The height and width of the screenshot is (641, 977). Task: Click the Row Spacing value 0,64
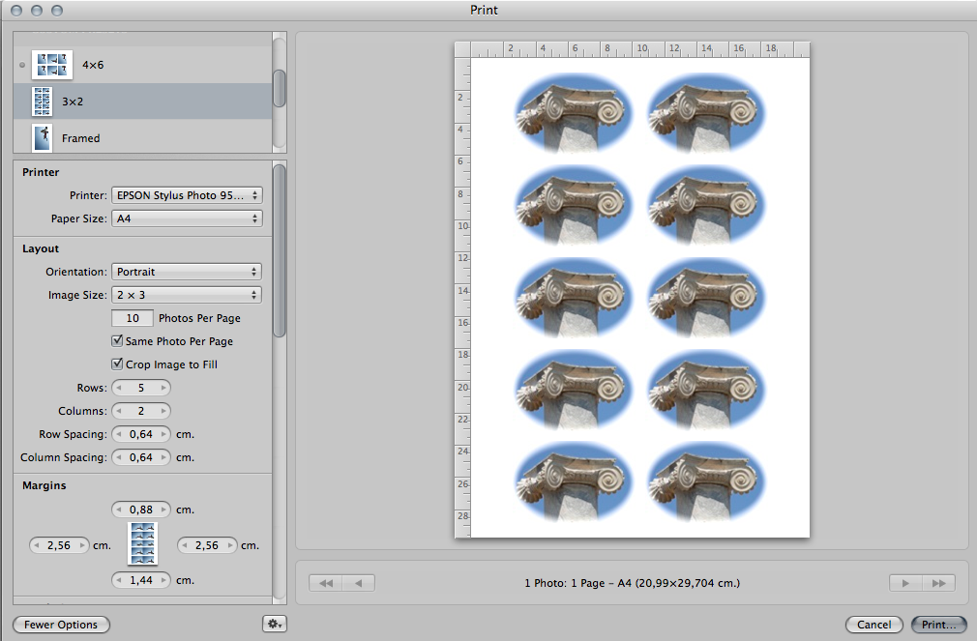[141, 434]
